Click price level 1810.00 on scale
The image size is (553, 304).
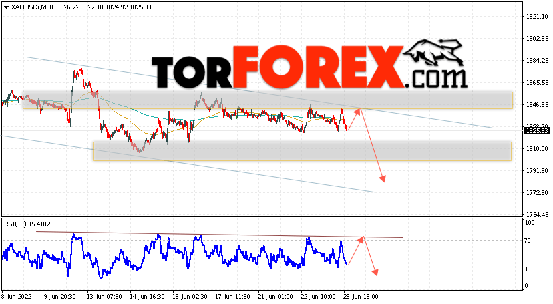537,149
